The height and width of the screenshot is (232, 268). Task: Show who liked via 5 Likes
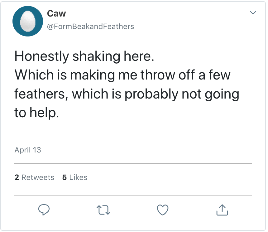pos(75,177)
